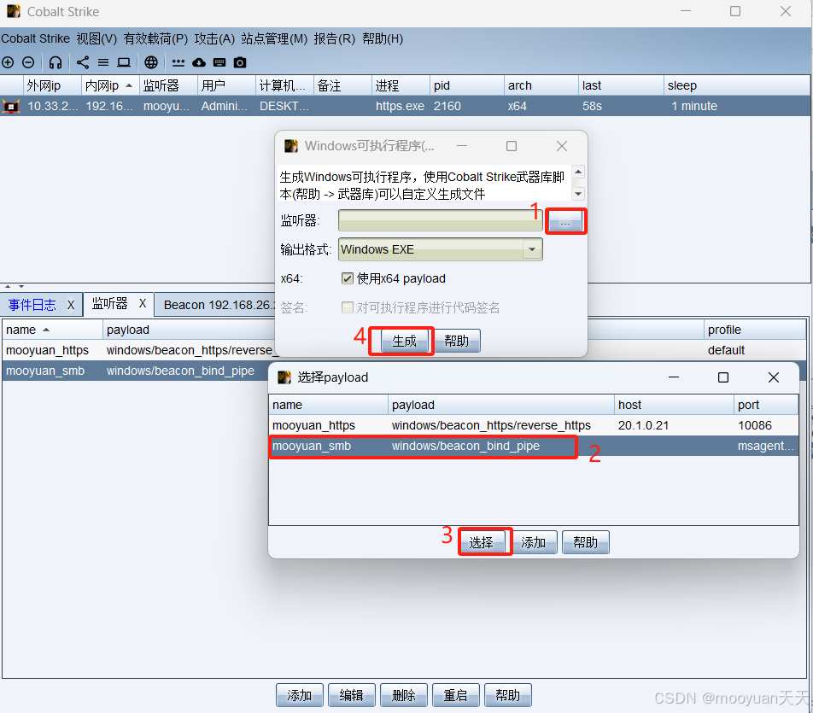
Task: Open screenshots view camera icon
Action: 239,62
